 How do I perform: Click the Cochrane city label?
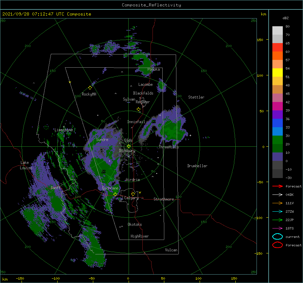[x=110, y=188]
